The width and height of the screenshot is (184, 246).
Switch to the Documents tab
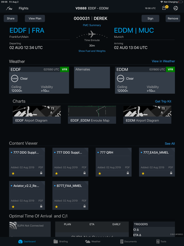[x=128, y=241]
